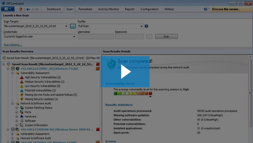The height and width of the screenshot is (143, 253).
Task: Open the Remediate tab
Action: [x=85, y=9]
